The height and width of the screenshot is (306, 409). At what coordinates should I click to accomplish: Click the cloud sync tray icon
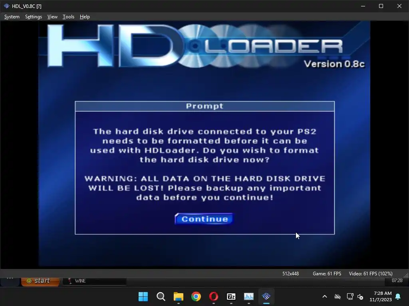[x=338, y=296]
